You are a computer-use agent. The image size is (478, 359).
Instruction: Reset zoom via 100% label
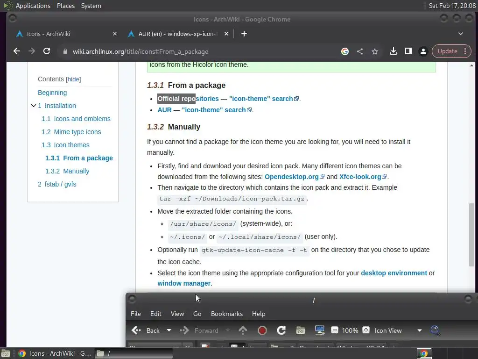click(x=350, y=330)
